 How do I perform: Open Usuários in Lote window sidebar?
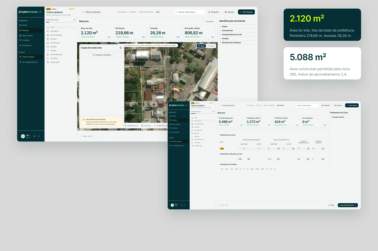[30, 40]
